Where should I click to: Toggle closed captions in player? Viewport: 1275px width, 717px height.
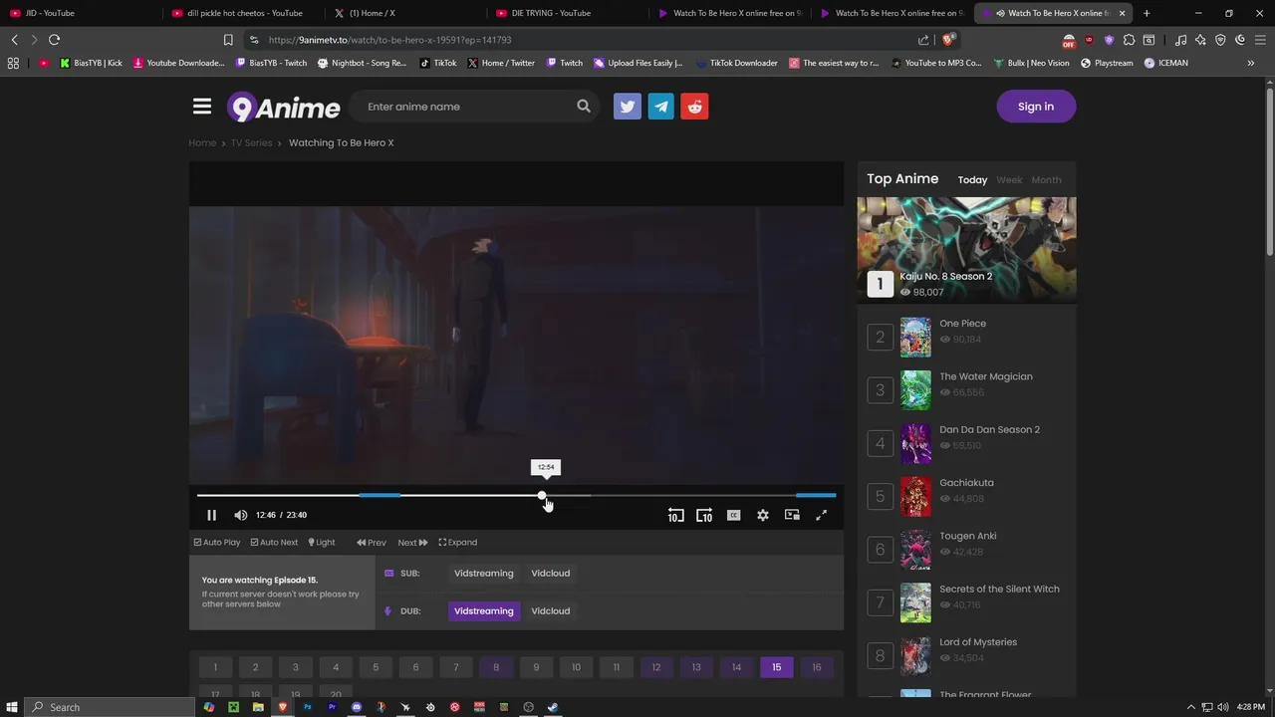coord(733,515)
